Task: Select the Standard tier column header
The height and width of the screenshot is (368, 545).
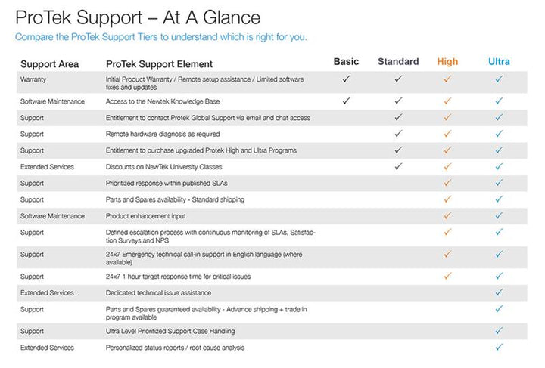Action: pos(398,62)
